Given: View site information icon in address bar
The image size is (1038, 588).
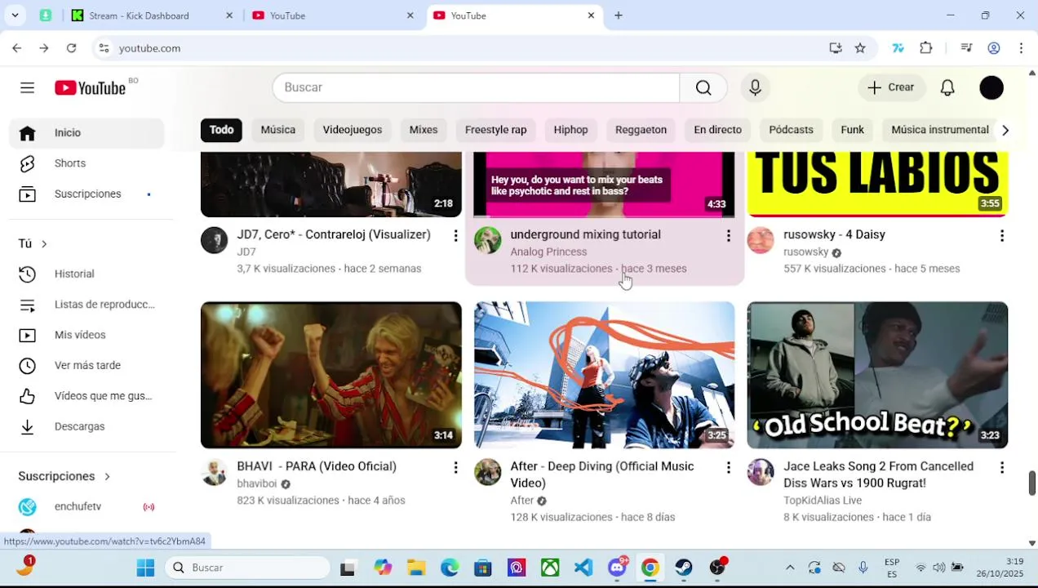Looking at the screenshot, I should click(104, 48).
